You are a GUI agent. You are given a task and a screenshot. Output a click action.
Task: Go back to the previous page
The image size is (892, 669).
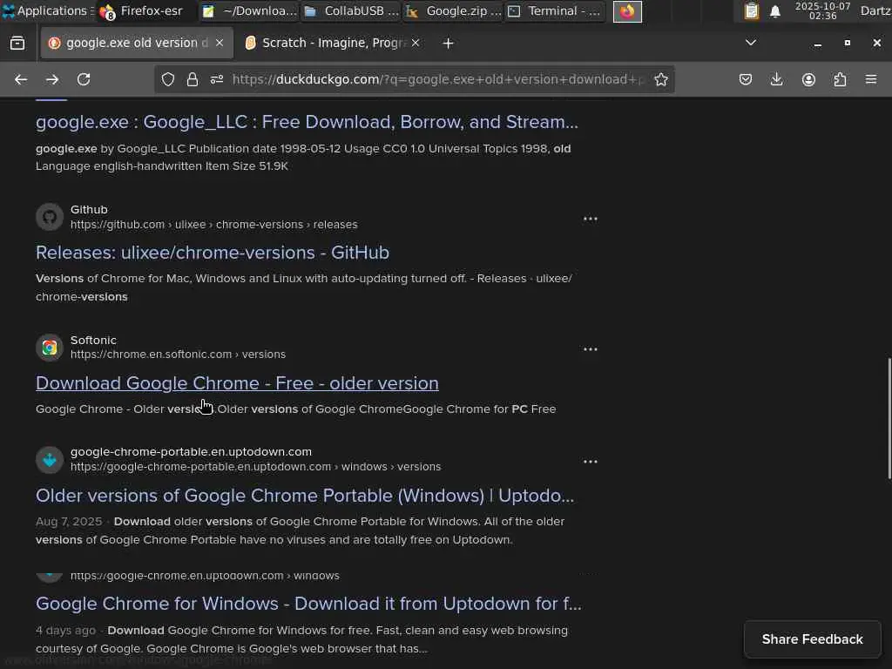(x=21, y=79)
